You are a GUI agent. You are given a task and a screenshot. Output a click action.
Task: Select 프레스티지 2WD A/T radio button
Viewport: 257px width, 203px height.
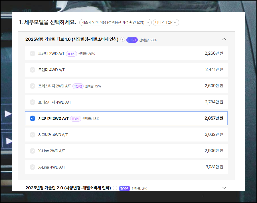(x=33, y=86)
